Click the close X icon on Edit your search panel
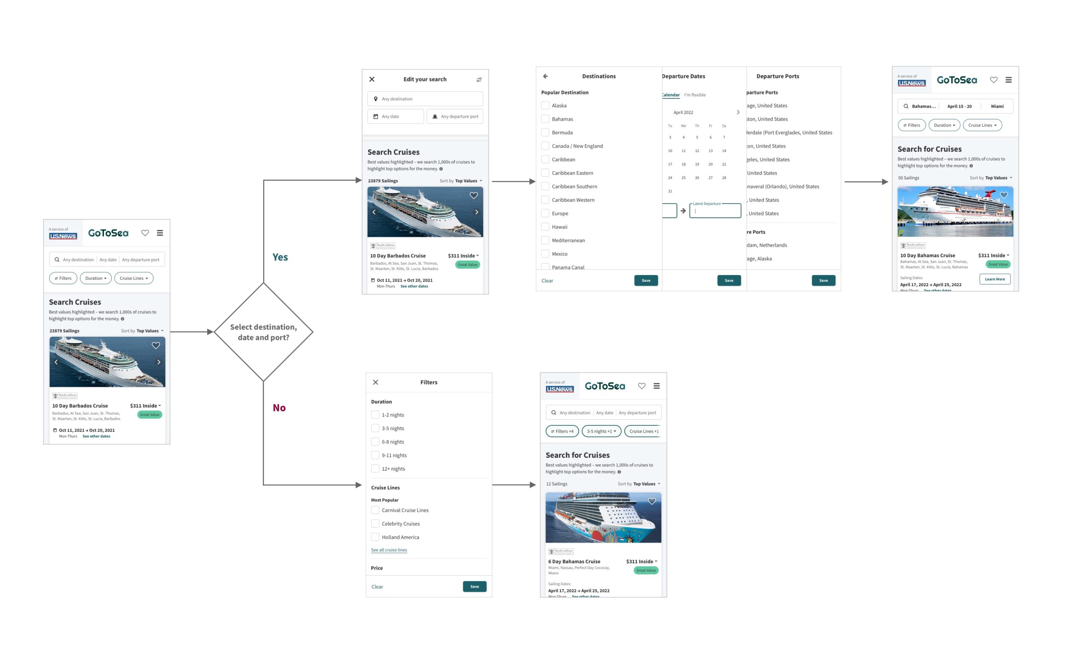 point(372,79)
